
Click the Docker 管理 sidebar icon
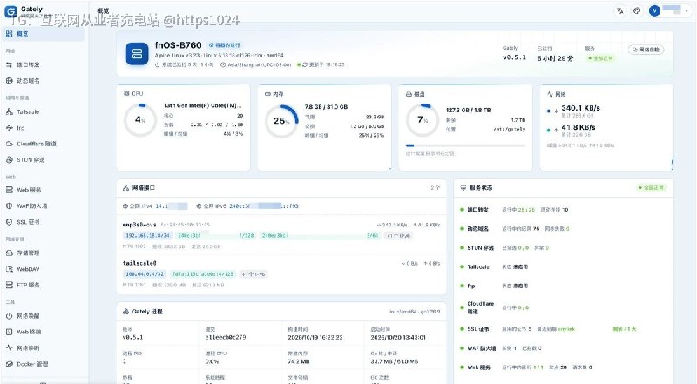pos(9,364)
